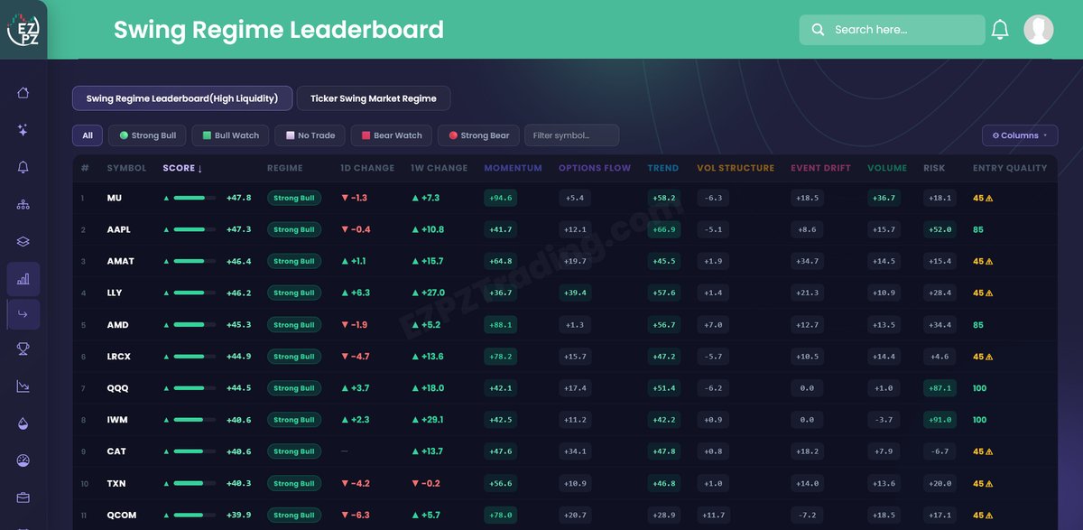Sort by the 1W Change column header

click(440, 168)
